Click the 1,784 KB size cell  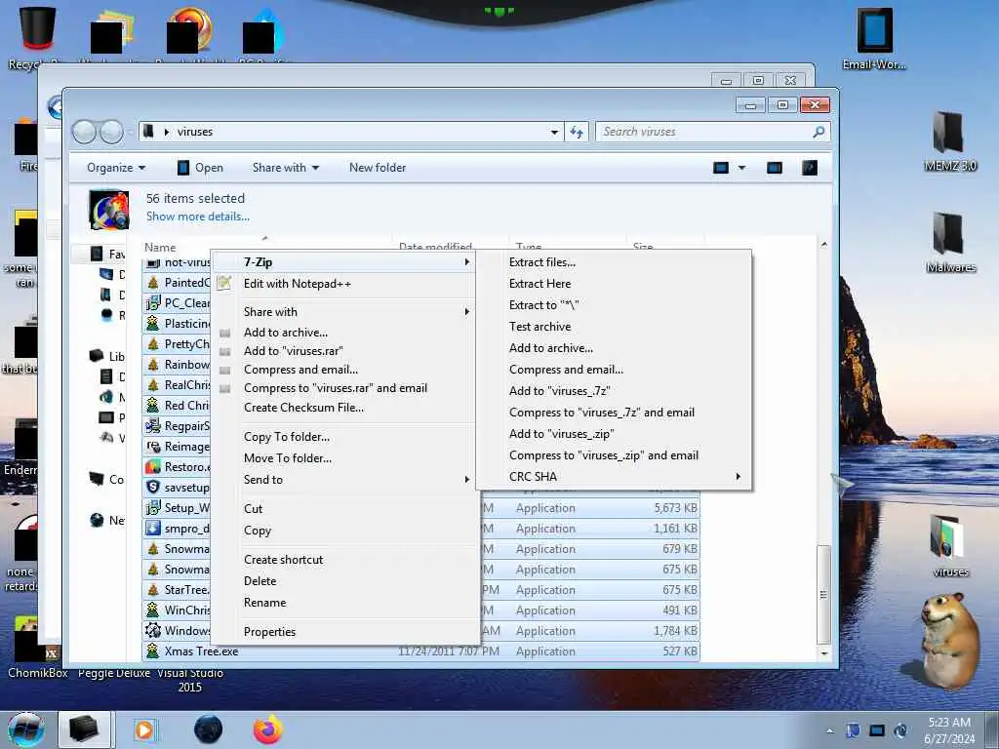pyautogui.click(x=675, y=631)
